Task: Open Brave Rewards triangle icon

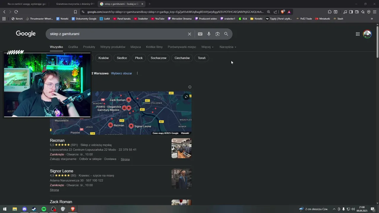Action: click(x=289, y=12)
